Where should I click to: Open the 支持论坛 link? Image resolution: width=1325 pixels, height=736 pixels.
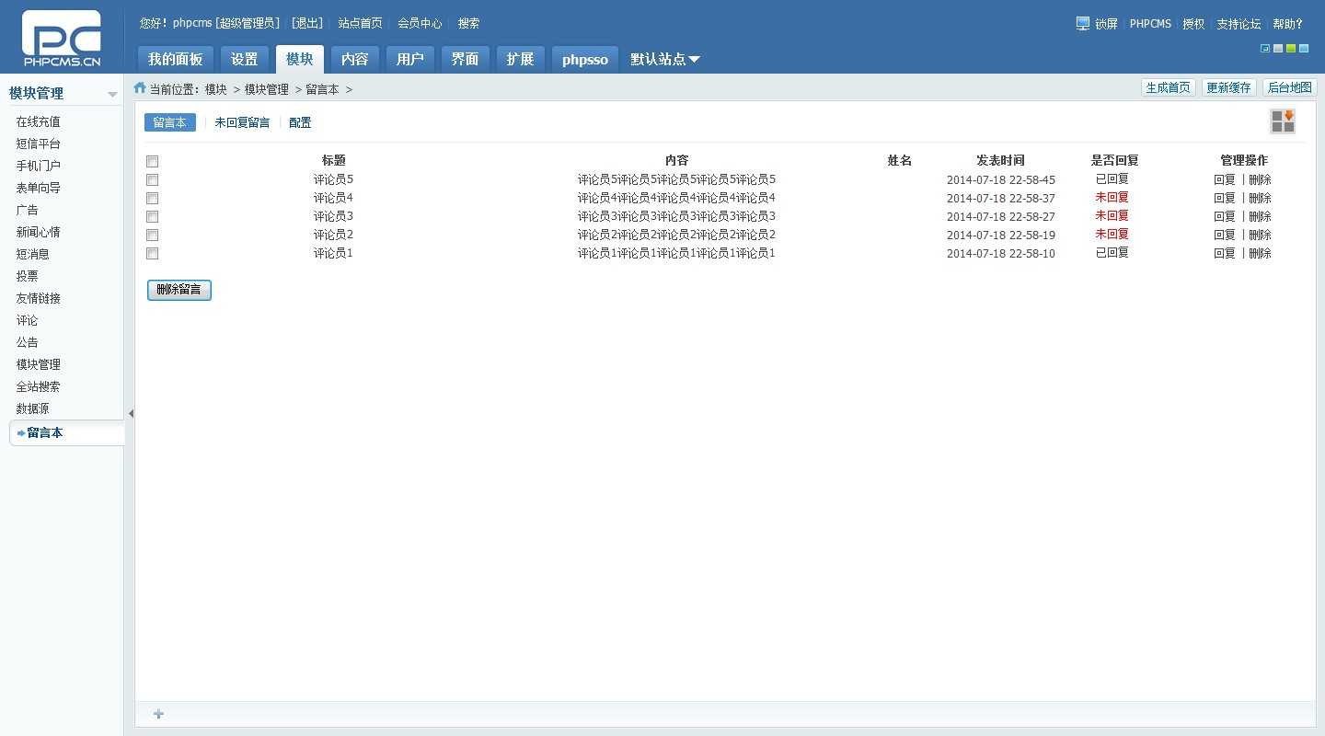[x=1239, y=24]
